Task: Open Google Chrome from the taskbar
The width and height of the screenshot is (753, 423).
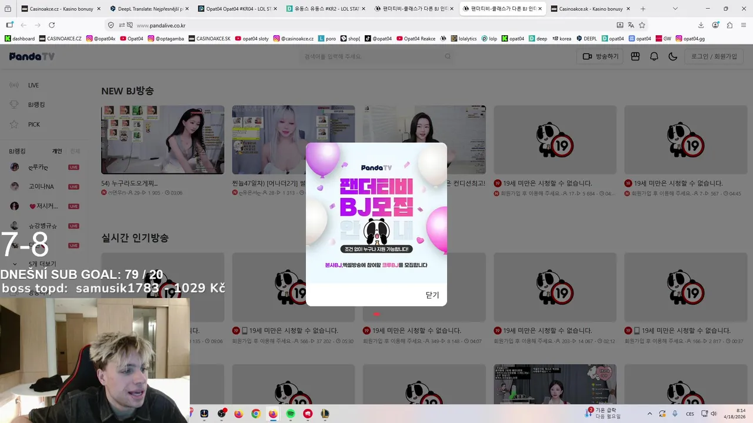Action: 256,414
